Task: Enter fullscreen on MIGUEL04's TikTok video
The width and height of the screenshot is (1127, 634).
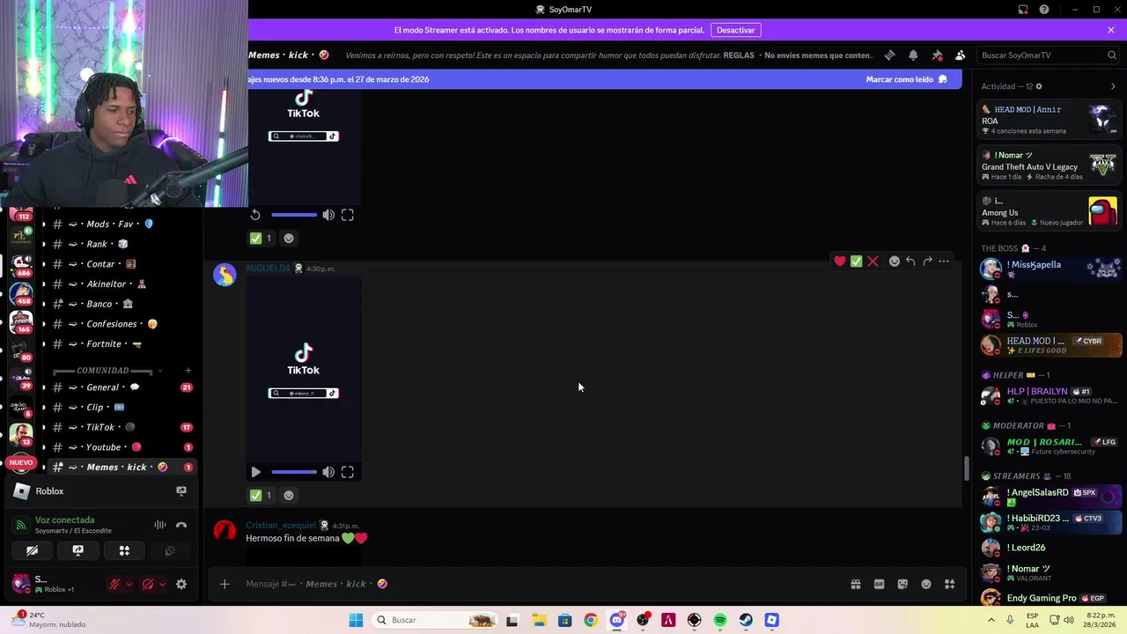Action: (348, 472)
